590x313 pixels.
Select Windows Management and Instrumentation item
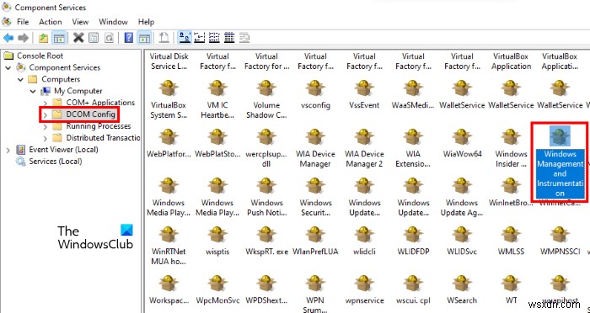tap(560, 162)
